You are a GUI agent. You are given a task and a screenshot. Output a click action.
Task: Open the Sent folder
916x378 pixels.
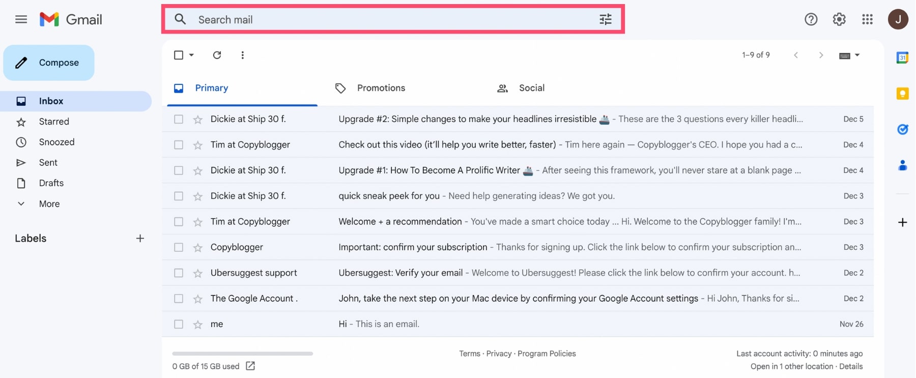tap(48, 162)
